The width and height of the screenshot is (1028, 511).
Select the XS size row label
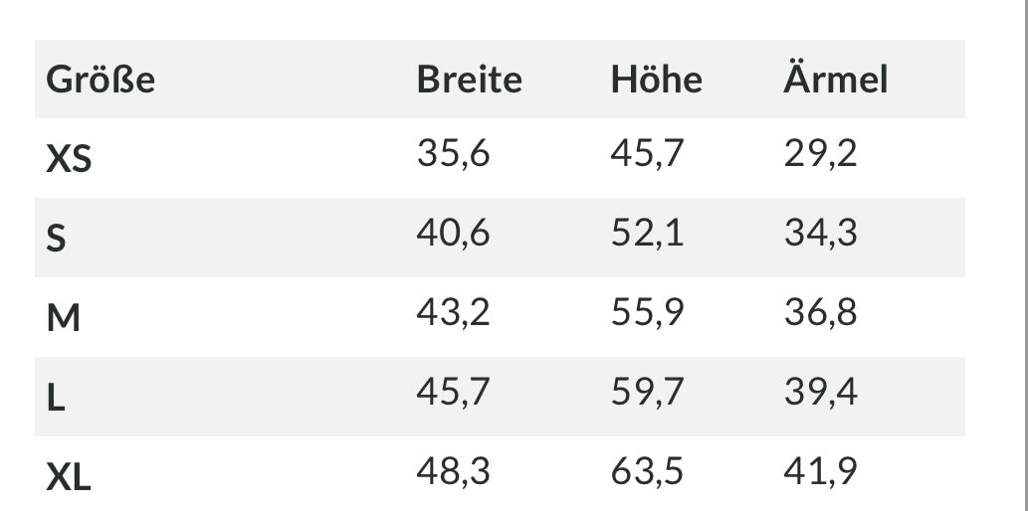(x=69, y=159)
